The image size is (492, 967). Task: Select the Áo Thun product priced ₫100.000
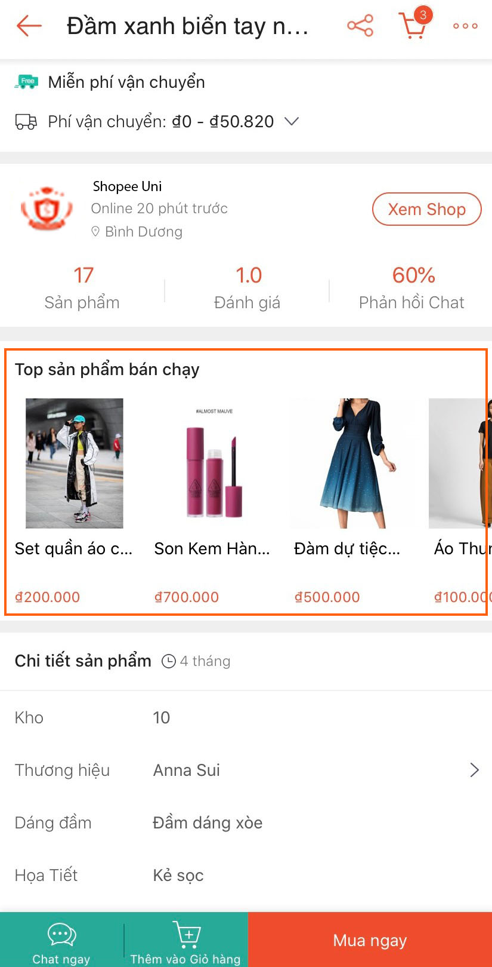click(459, 501)
